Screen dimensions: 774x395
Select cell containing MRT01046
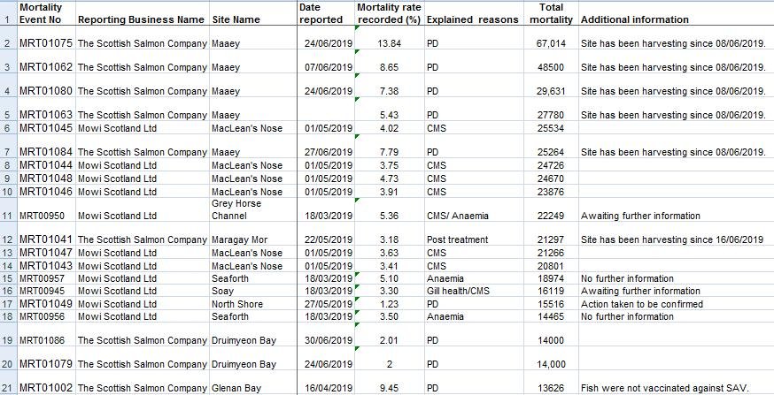click(x=46, y=192)
